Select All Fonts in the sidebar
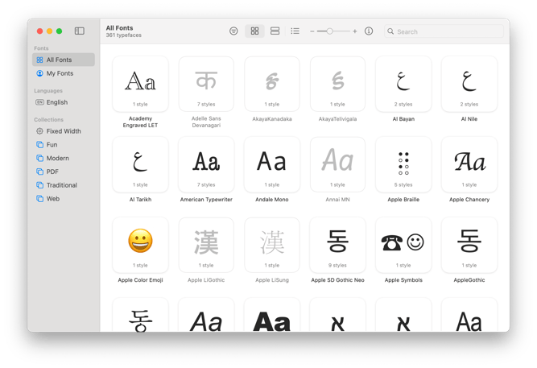Image resolution: width=537 pixels, height=368 pixels. [x=64, y=60]
